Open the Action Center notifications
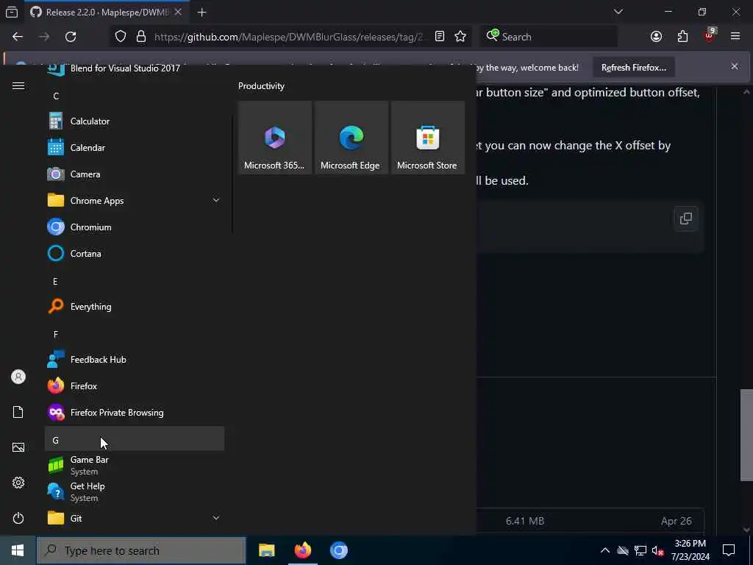 (729, 550)
